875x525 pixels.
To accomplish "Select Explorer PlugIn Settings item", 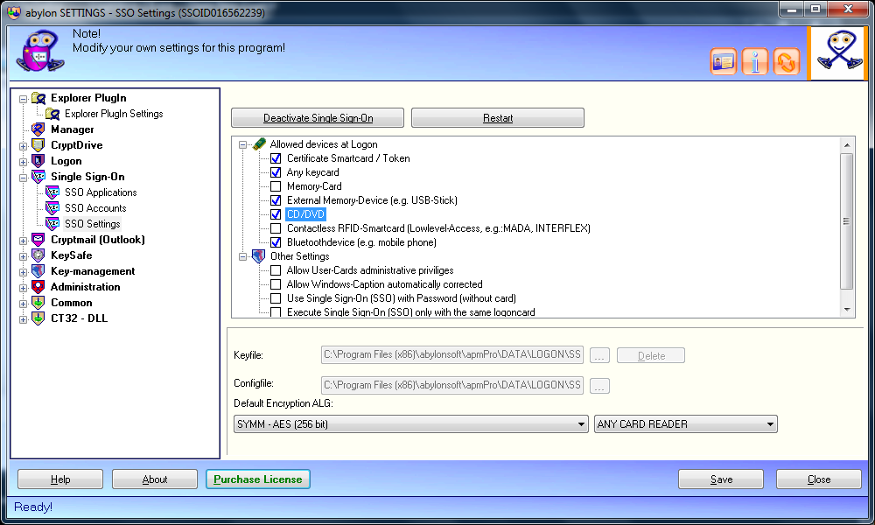I will click(114, 114).
